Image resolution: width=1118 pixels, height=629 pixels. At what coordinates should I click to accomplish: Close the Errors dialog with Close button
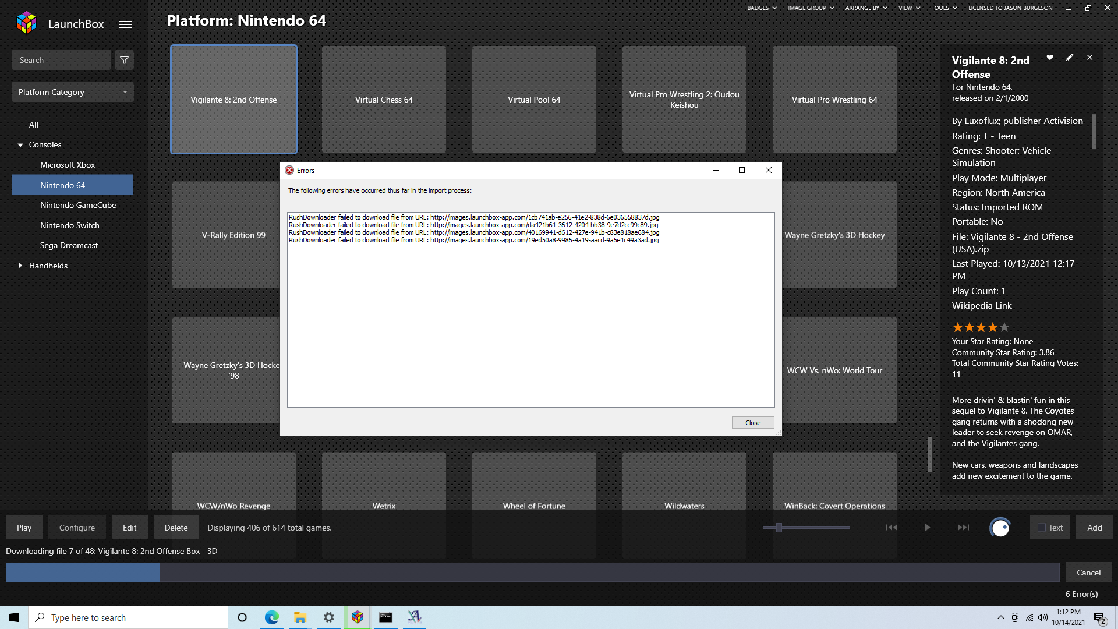(753, 423)
